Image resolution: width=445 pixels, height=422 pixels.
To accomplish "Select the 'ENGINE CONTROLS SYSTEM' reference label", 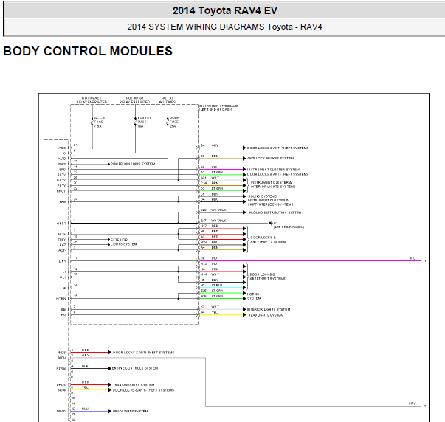I will pyautogui.click(x=135, y=368).
